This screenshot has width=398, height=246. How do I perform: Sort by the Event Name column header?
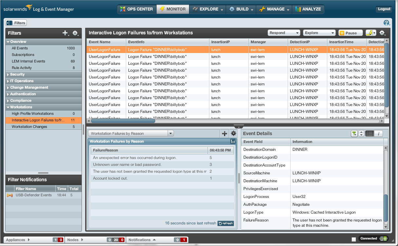click(106, 42)
